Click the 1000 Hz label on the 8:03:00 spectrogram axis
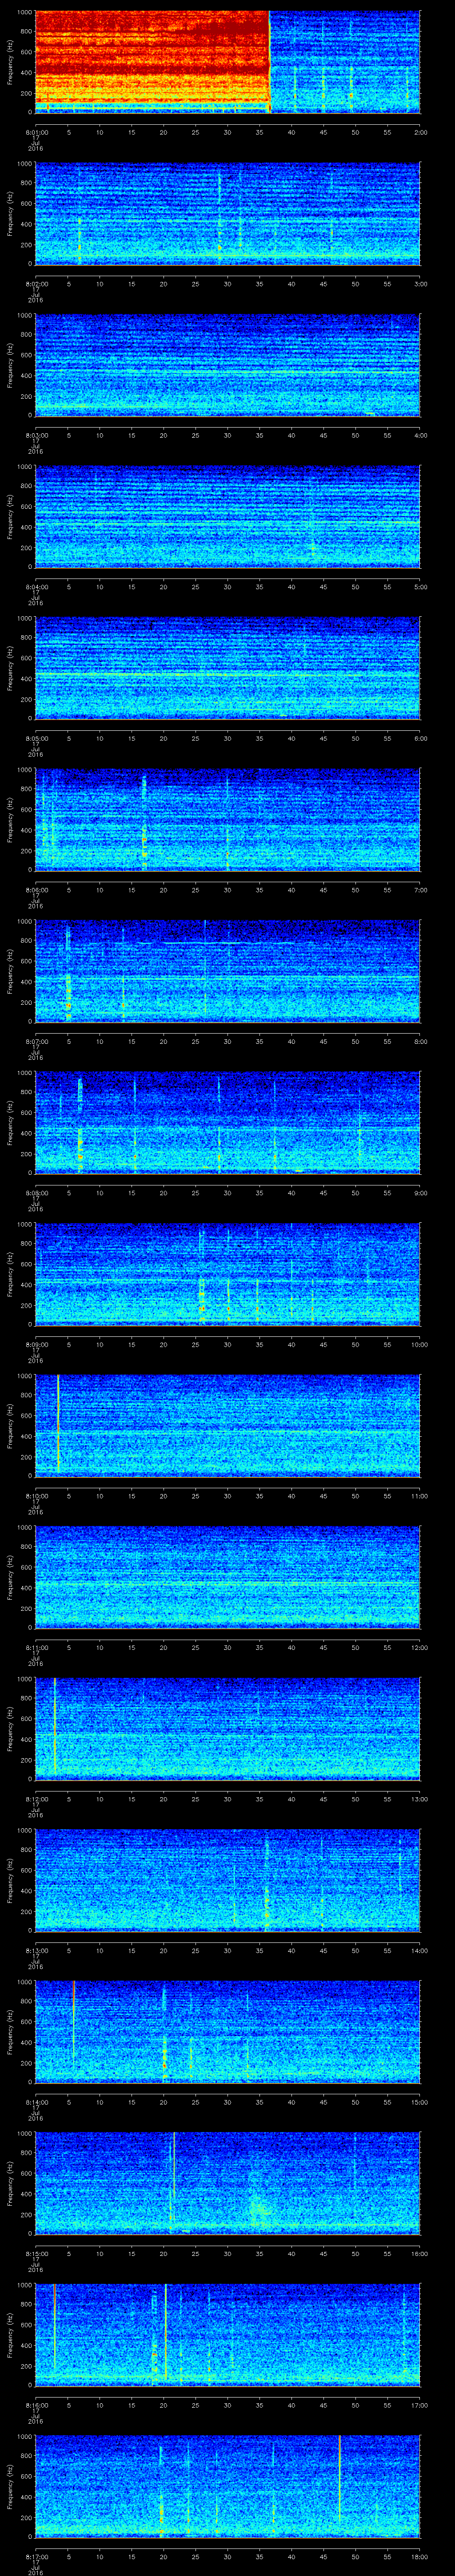This screenshot has height=2576, width=455. point(25,316)
